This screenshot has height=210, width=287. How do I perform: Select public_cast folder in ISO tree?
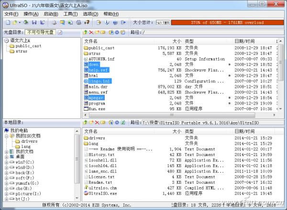point(25,46)
